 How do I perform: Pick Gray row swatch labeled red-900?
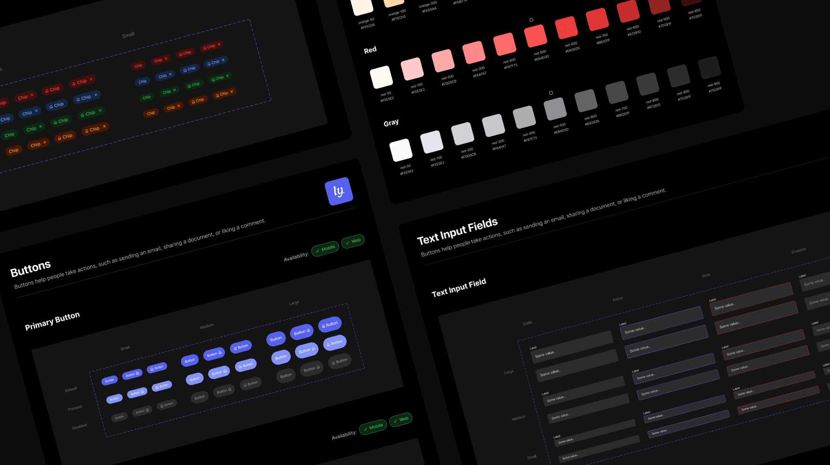pyautogui.click(x=679, y=76)
